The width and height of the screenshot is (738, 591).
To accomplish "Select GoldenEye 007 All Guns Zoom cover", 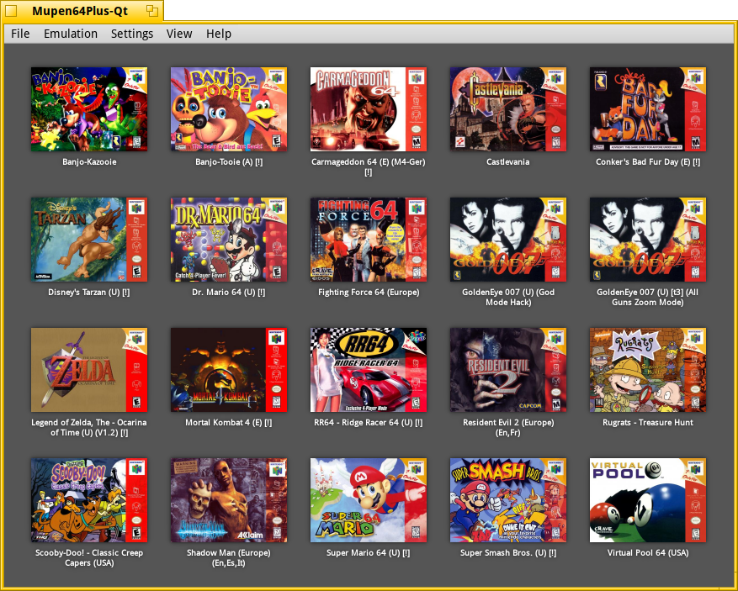I will click(x=648, y=240).
